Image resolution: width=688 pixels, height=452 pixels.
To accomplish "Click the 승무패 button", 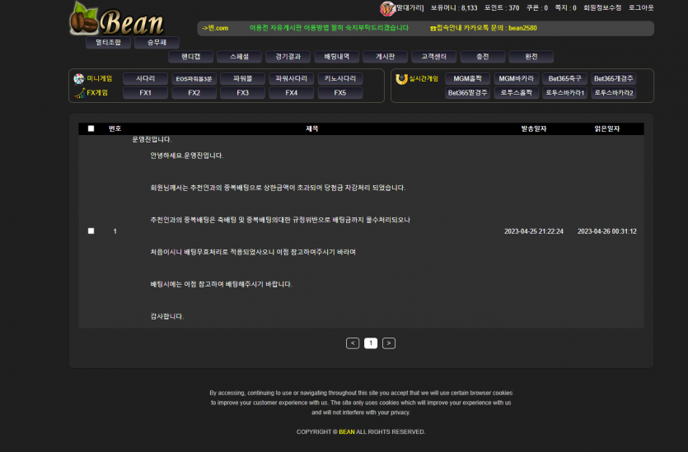I will pyautogui.click(x=157, y=43).
